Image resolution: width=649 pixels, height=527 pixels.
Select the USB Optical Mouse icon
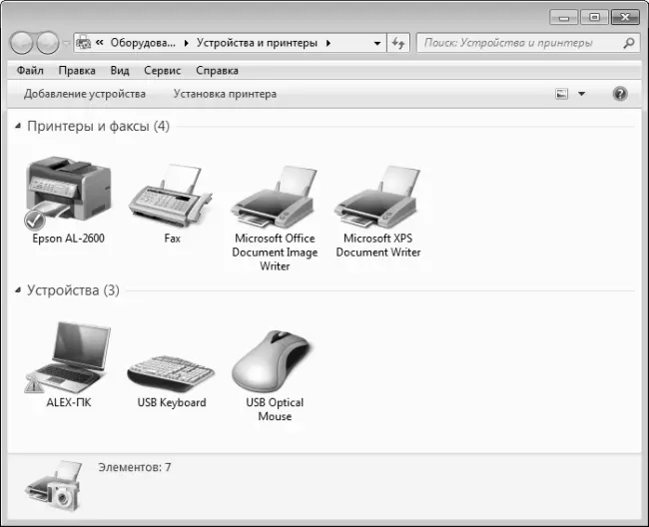tap(274, 360)
